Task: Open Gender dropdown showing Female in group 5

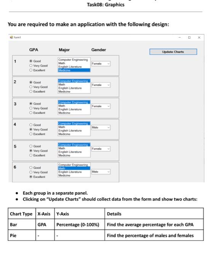Action: click(101, 149)
